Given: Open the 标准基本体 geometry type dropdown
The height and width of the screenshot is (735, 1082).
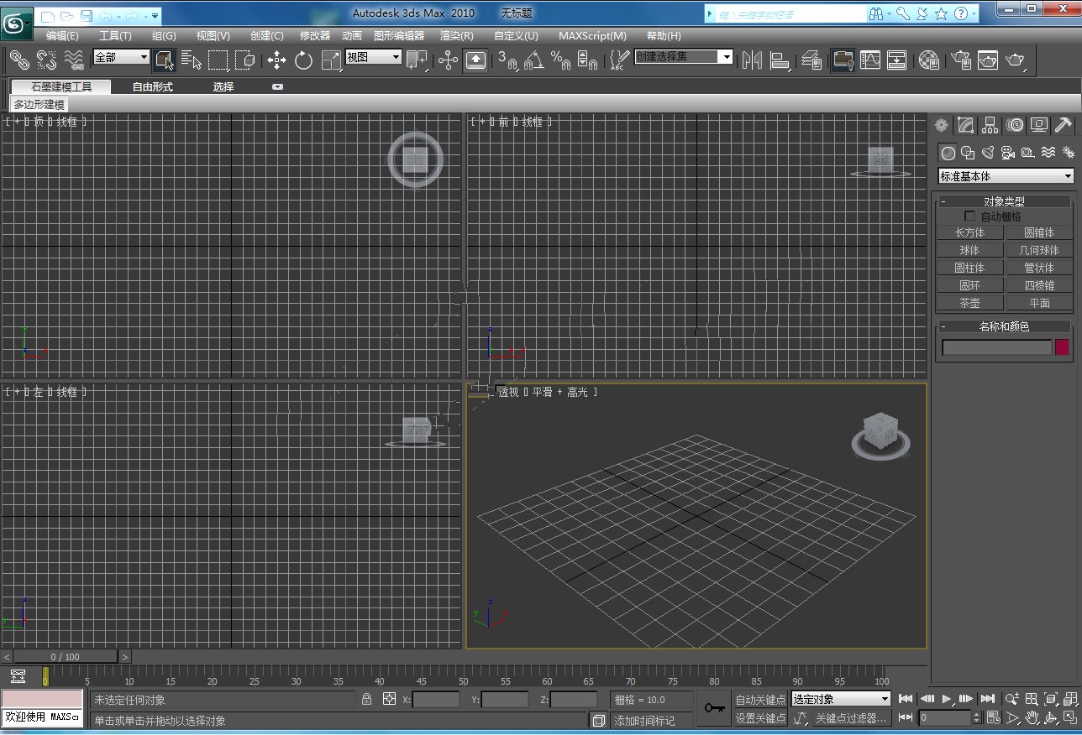Looking at the screenshot, I should (1006, 176).
